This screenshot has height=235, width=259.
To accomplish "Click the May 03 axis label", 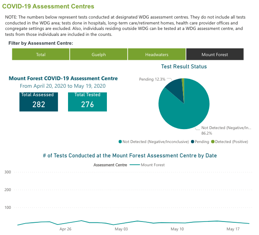I will (121, 229).
